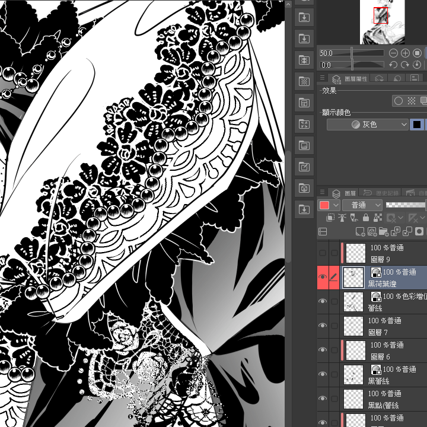Transfer to lower layer icon
Image resolution: width=427 pixels, height=427 pixels.
tap(396, 232)
